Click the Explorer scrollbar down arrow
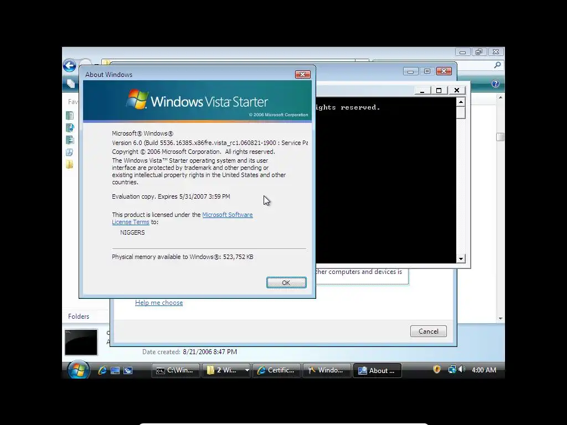This screenshot has width=567, height=425. [x=501, y=318]
